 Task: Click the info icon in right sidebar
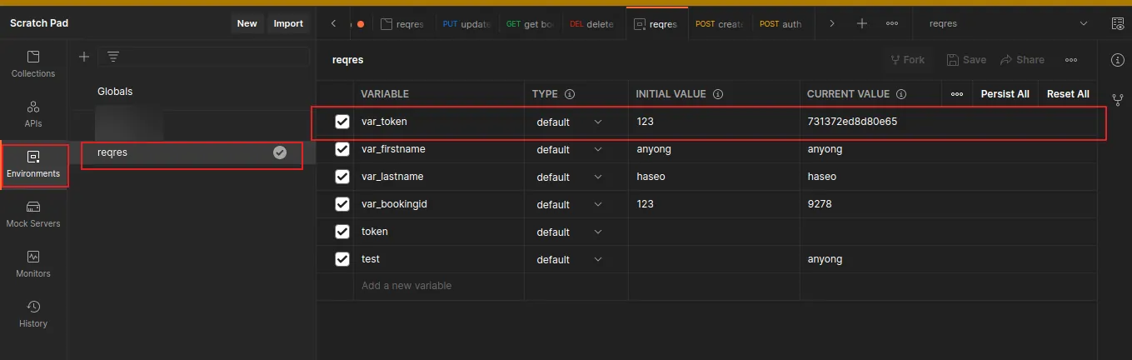click(1118, 60)
